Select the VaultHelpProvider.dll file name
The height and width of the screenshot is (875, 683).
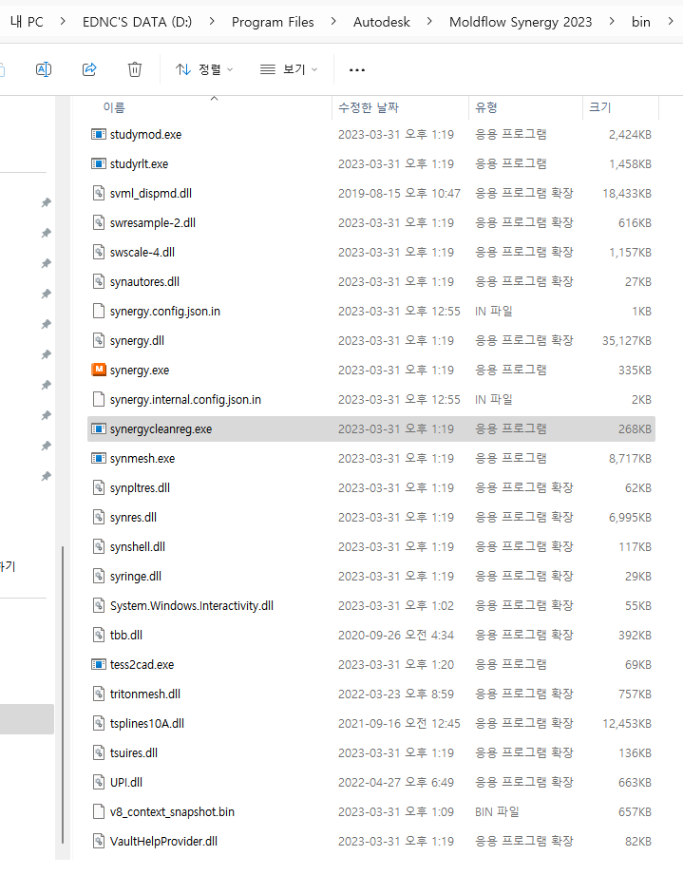[x=163, y=841]
